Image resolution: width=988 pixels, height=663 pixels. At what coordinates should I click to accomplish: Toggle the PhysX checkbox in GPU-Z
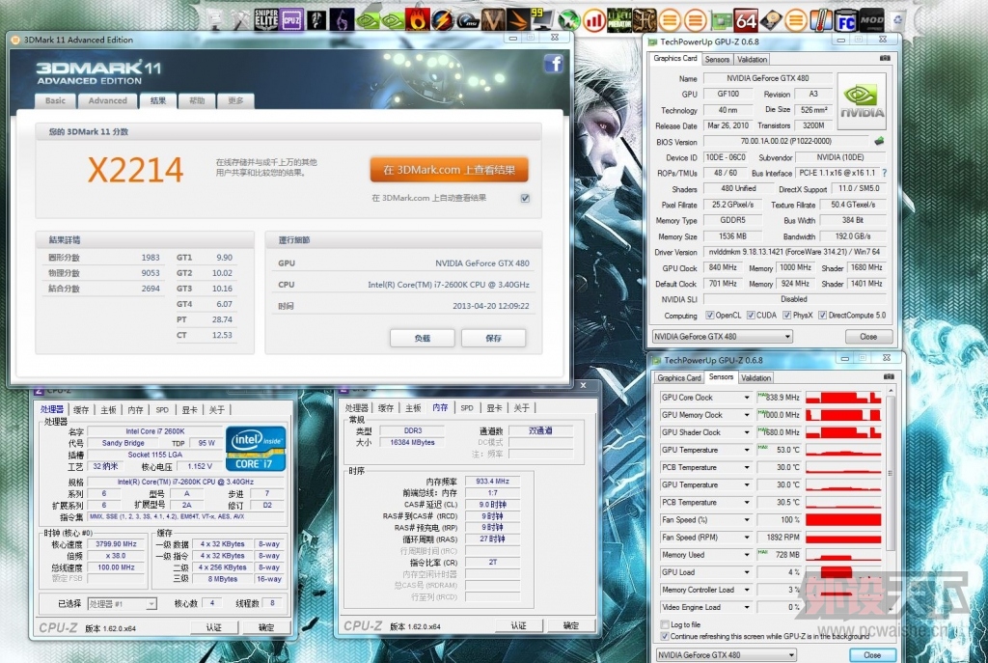point(787,316)
